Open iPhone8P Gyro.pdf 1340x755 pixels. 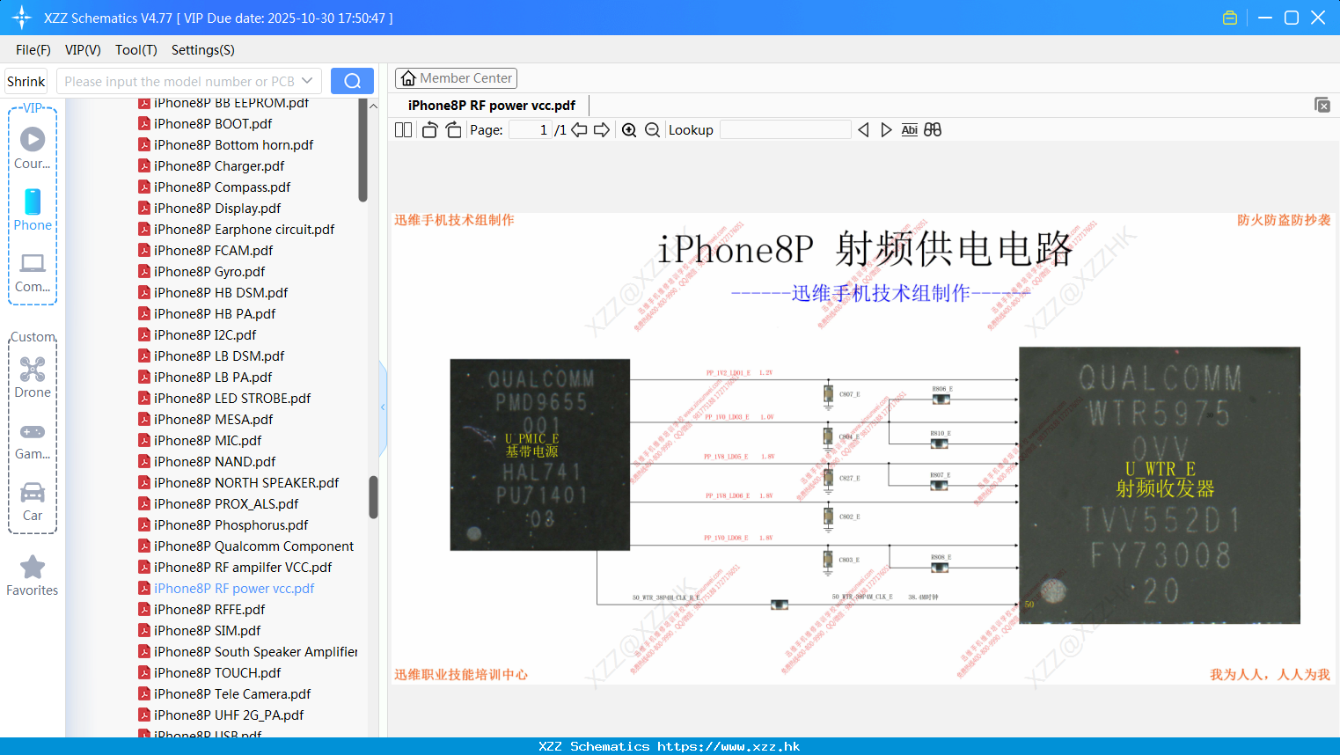point(209,272)
